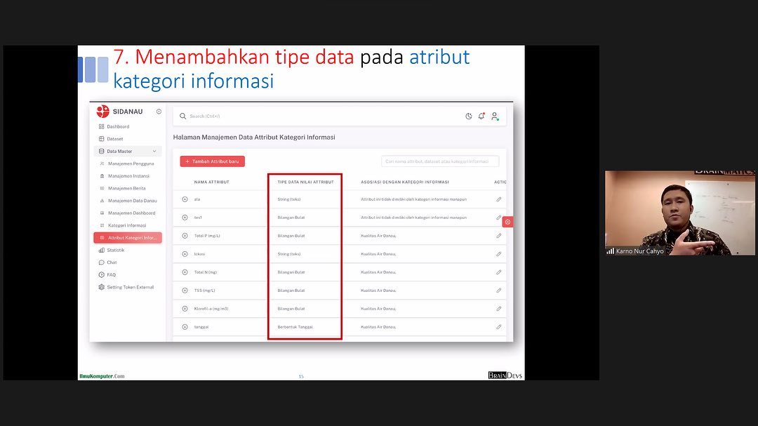758x426 pixels.
Task: Expand the 'TSS (mg/L)' row details
Action: (185, 291)
